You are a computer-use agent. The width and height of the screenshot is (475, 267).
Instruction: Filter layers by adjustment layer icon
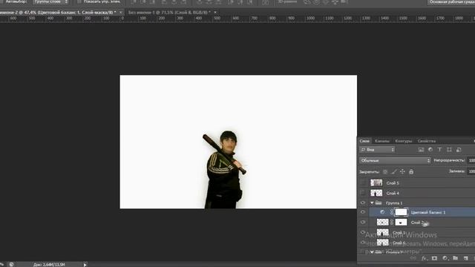click(x=430, y=150)
